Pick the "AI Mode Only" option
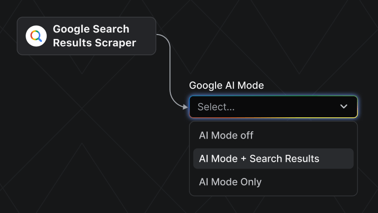 click(x=230, y=182)
